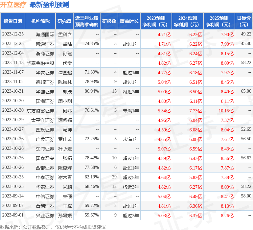Click 2025 forecast value 10.15亿
Image resolution: width=253 pixels, height=230 pixels.
pos(226,110)
